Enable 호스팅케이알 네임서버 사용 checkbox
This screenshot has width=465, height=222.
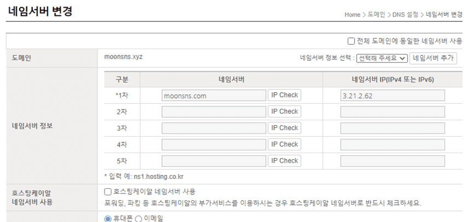coord(108,192)
